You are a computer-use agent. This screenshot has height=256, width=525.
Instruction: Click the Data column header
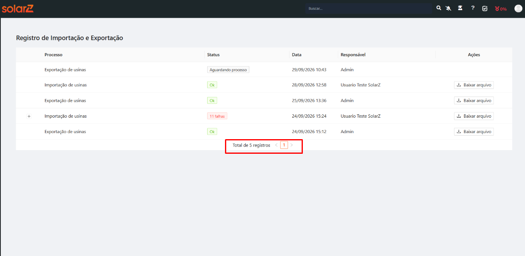click(297, 55)
